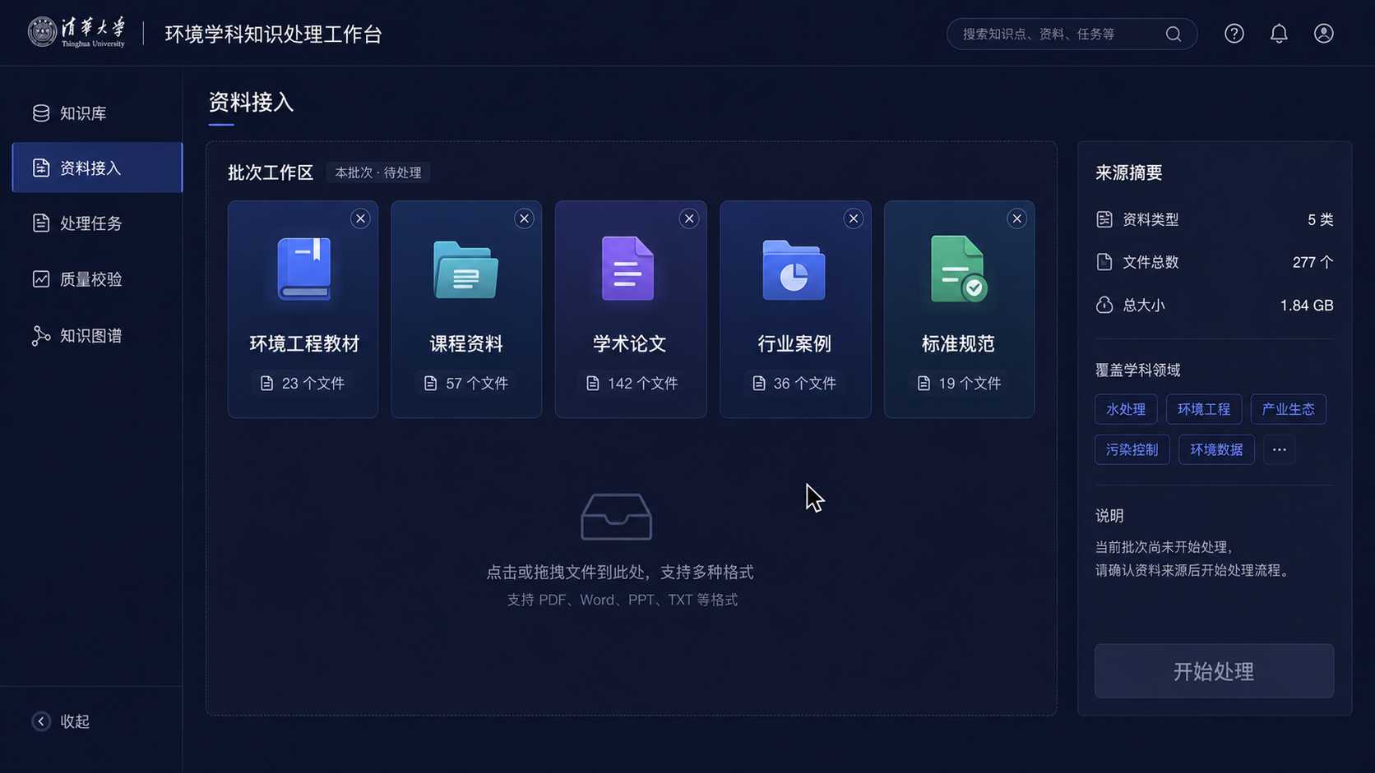
Task: Open the user account profile icon
Action: tap(1324, 34)
